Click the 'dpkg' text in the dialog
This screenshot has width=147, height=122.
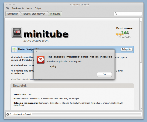point(53,67)
